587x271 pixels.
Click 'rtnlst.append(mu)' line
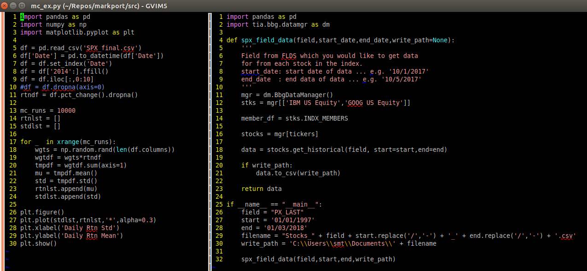66,189
